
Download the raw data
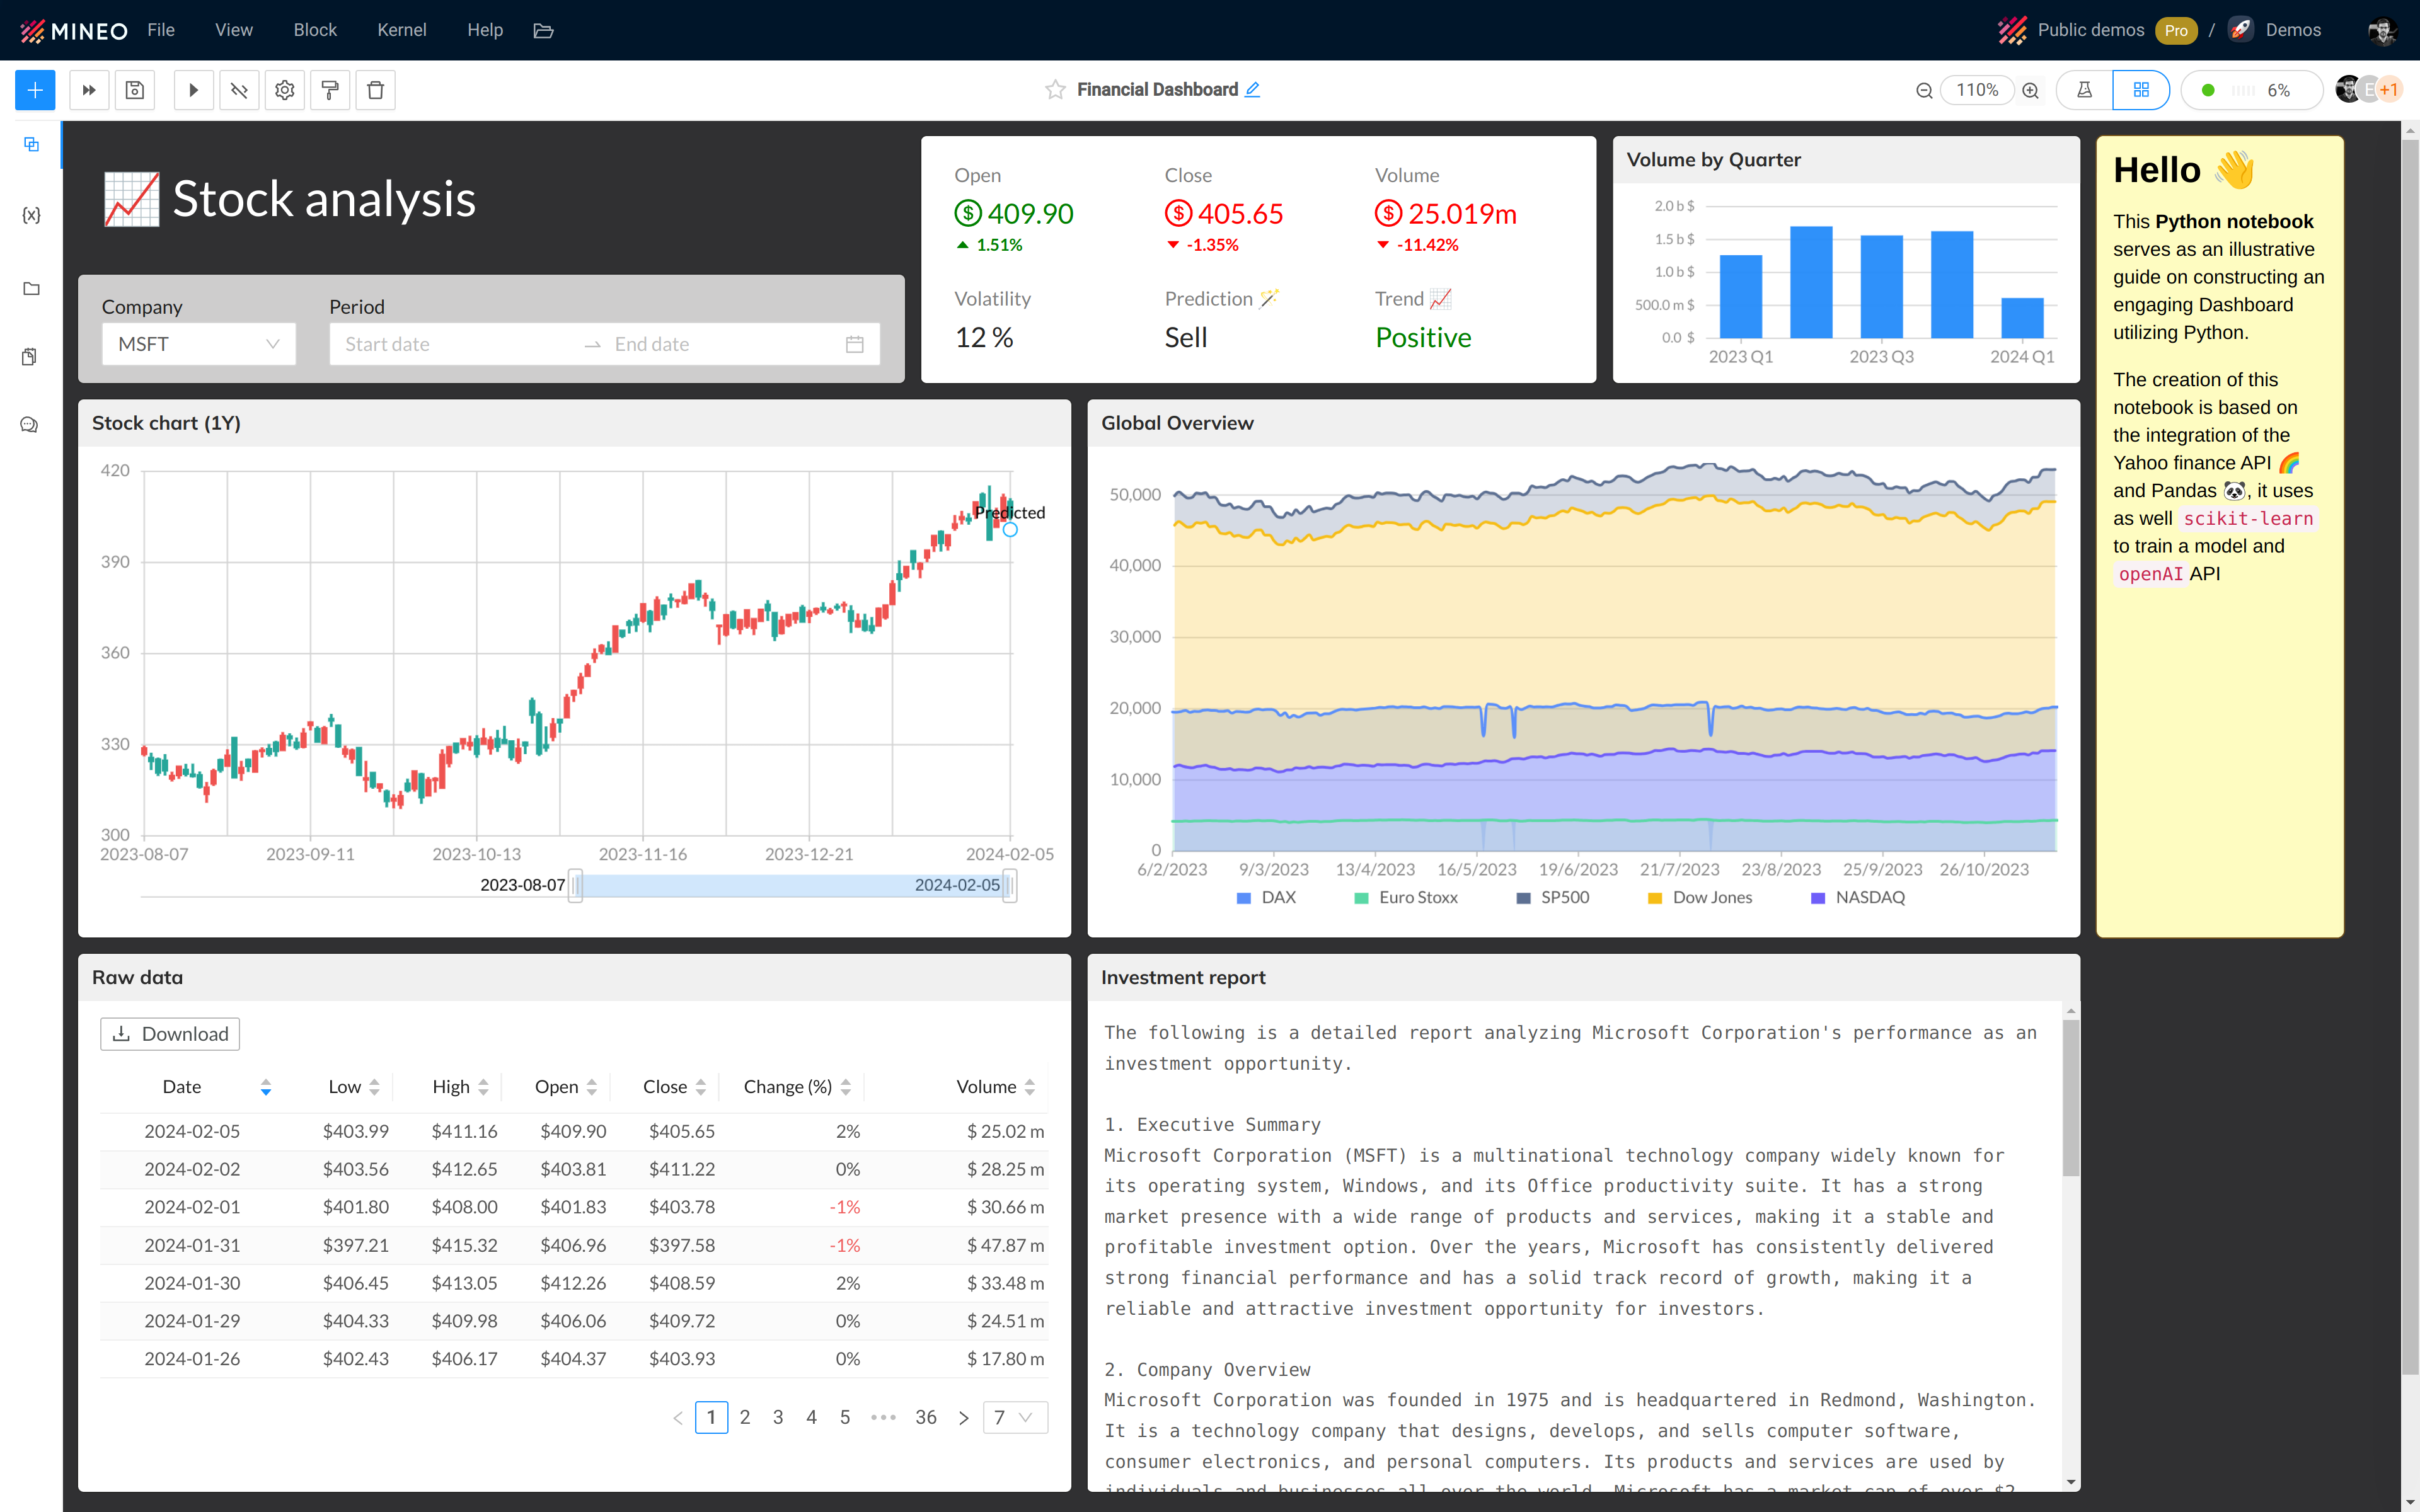pos(170,1034)
